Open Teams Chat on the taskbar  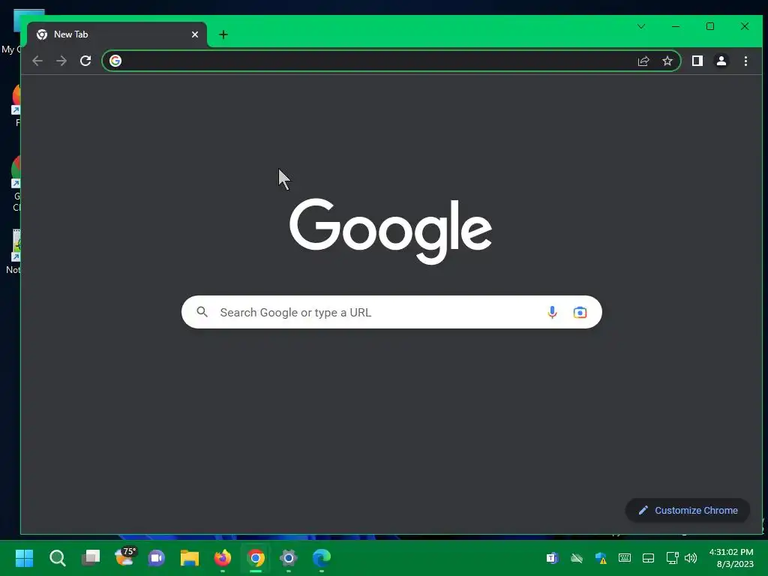click(157, 557)
